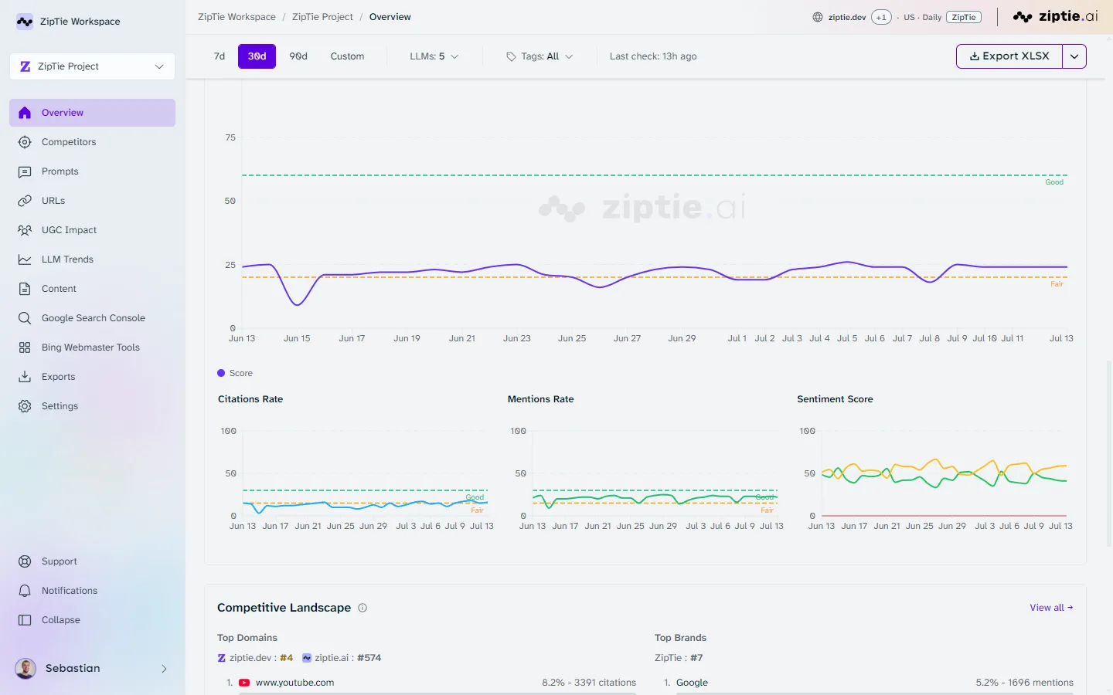Click the +1 domains badge
1113x695 pixels.
pos(881,17)
